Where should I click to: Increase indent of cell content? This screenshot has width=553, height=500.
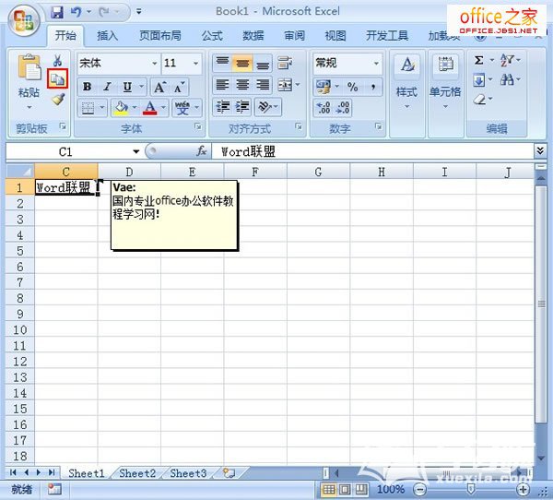(242, 107)
